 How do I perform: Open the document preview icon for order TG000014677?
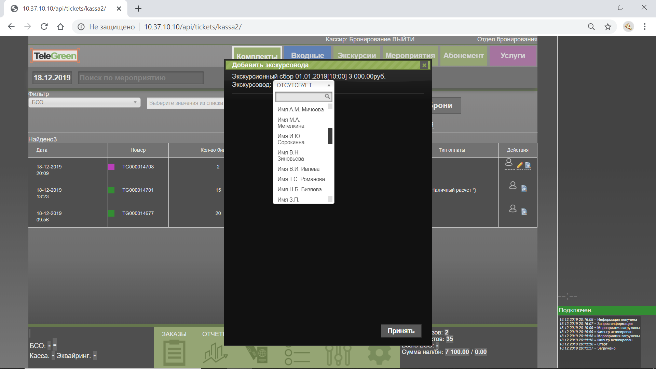(524, 212)
